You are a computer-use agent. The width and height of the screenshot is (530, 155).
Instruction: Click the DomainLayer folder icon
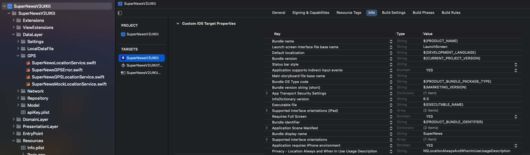(19, 119)
